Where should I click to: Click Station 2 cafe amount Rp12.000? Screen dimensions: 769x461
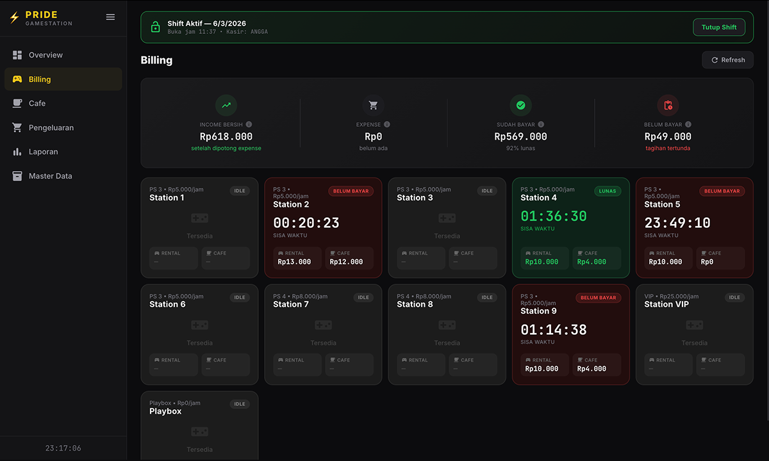pyautogui.click(x=346, y=262)
